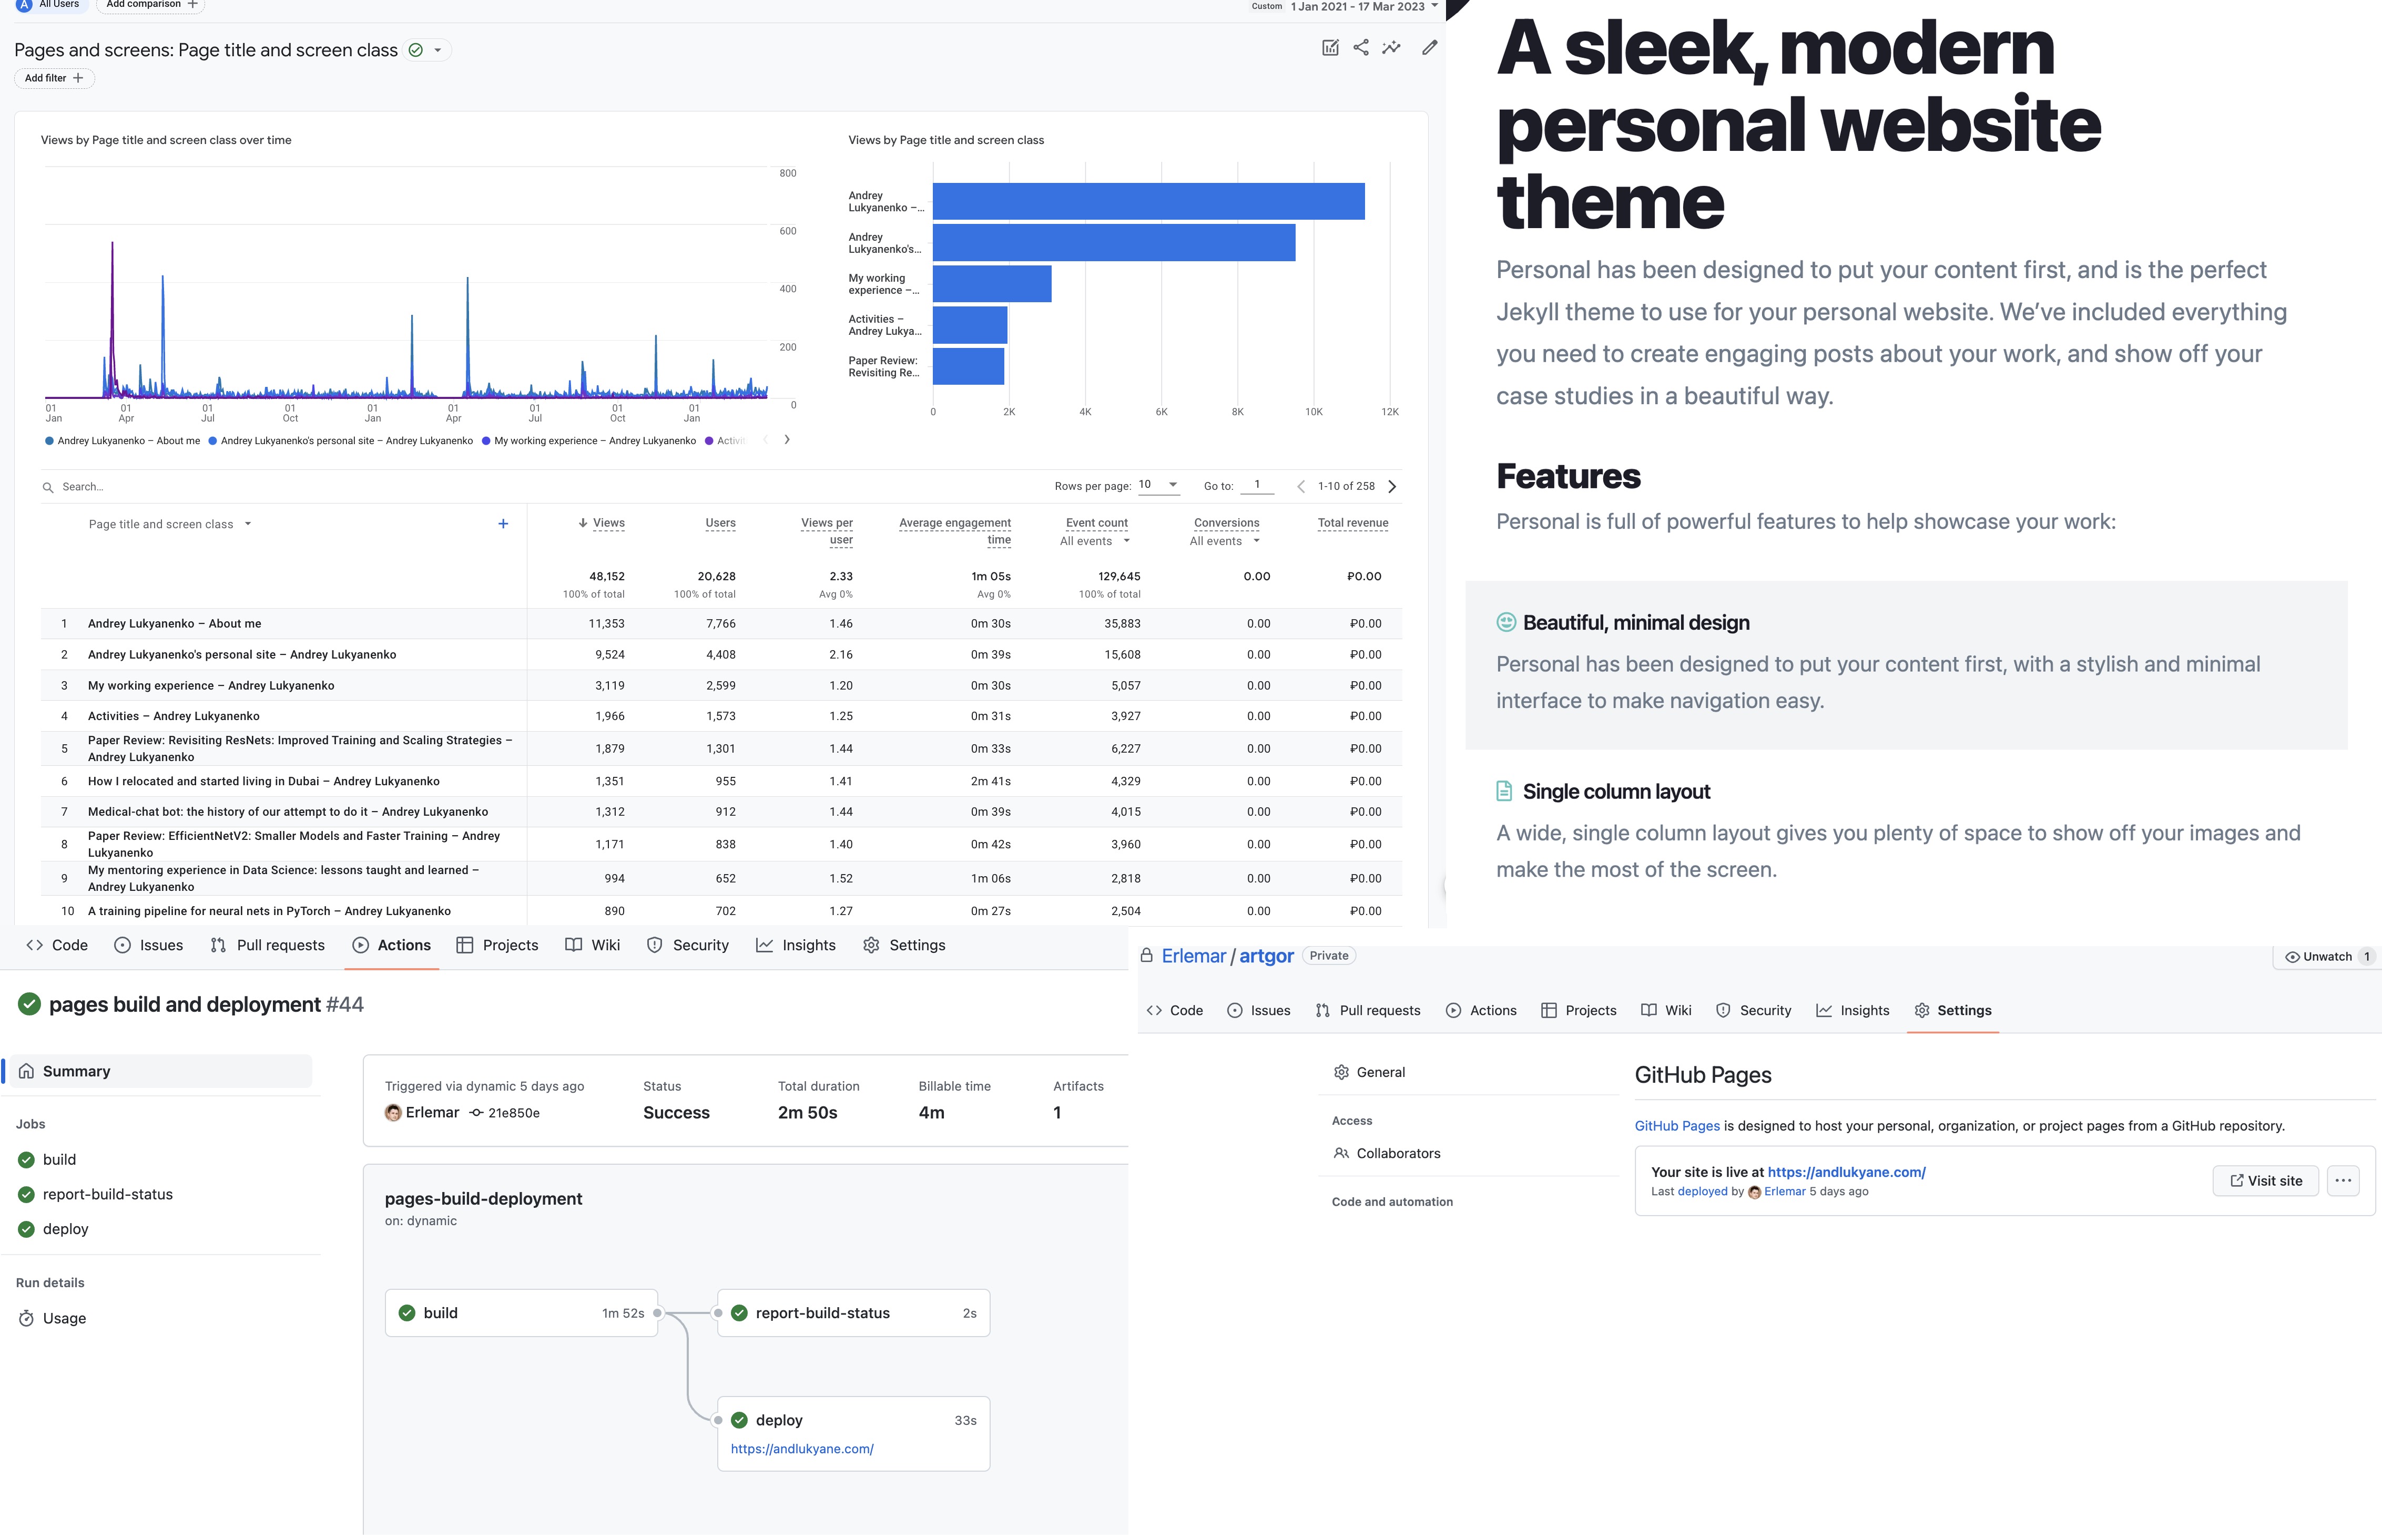Open the andlukyane.com link under deploy job

801,1448
